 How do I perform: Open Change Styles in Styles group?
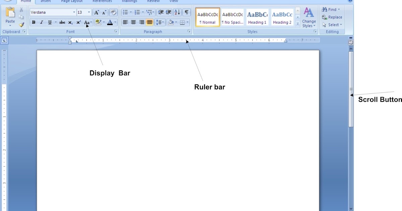(309, 17)
